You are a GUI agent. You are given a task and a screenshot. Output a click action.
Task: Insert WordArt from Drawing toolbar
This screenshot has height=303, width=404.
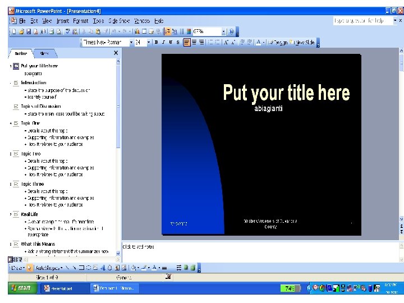pyautogui.click(x=103, y=268)
